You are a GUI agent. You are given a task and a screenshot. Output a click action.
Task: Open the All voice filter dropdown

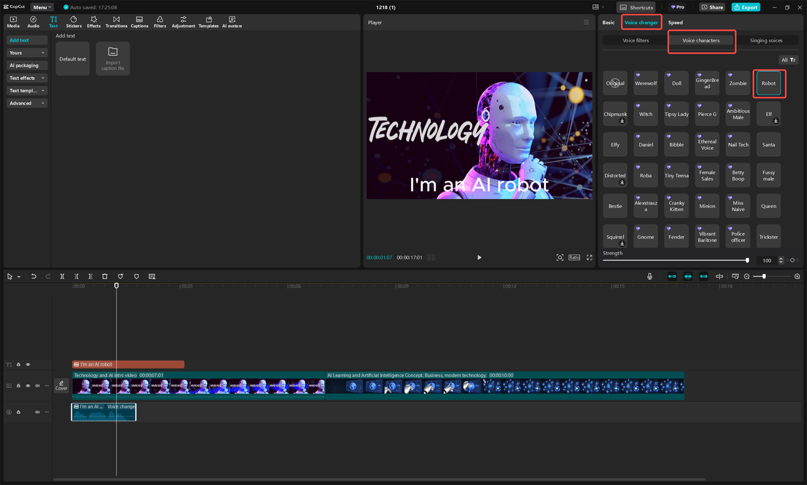click(788, 60)
